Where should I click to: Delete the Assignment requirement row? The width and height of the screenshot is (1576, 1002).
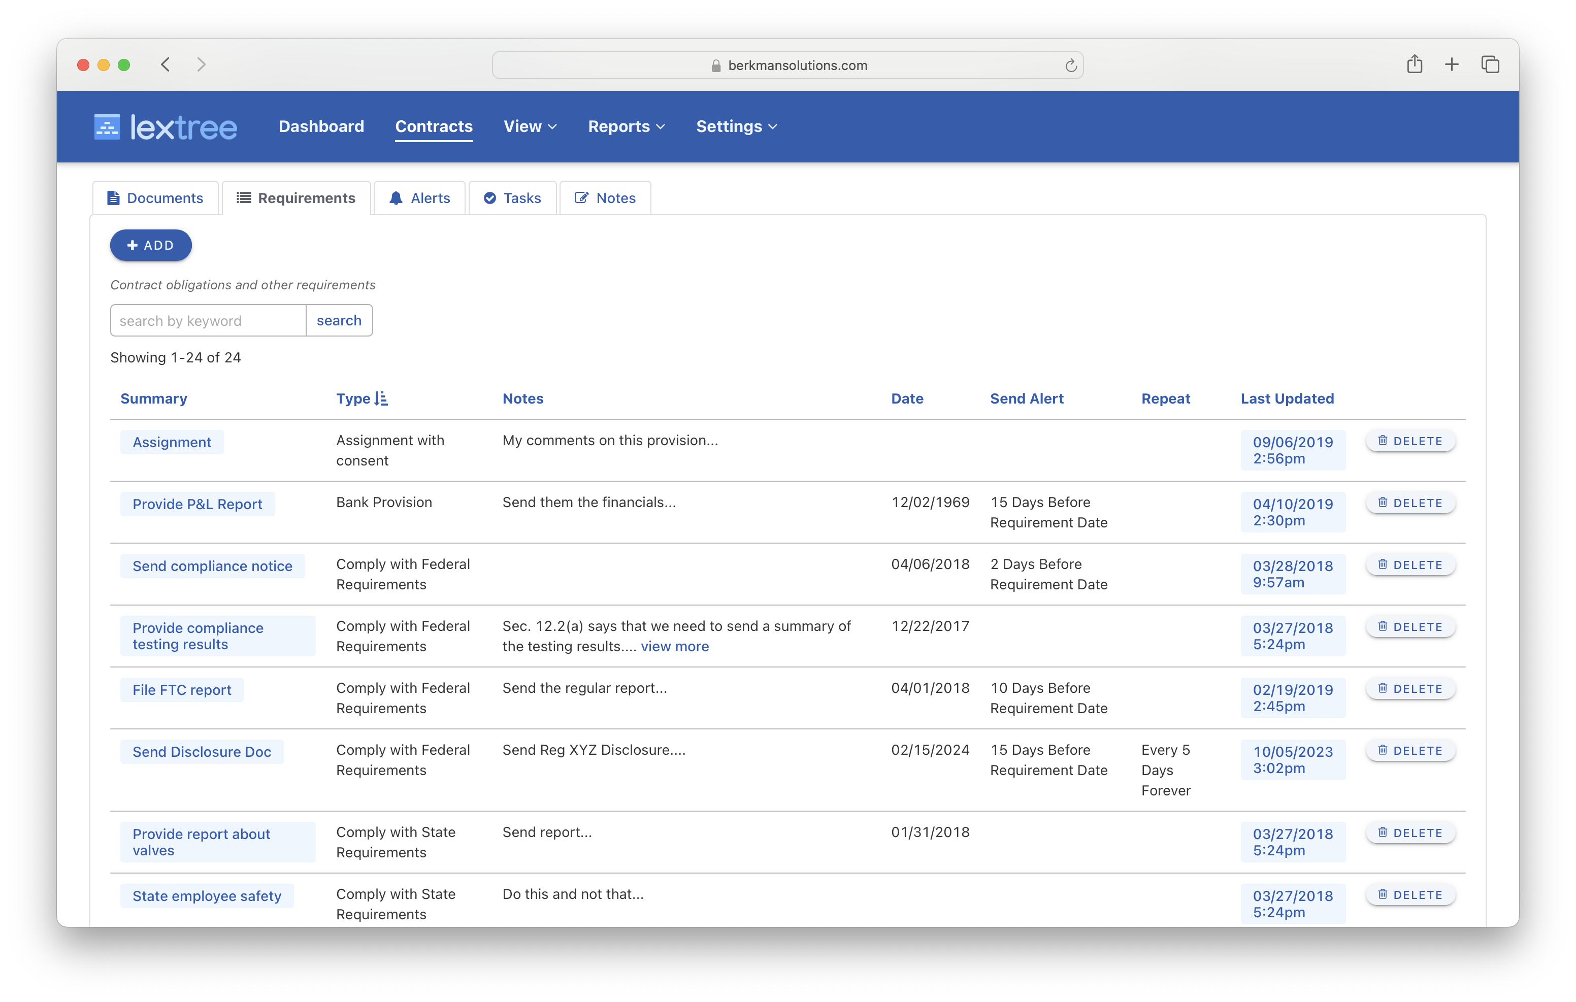click(1410, 441)
